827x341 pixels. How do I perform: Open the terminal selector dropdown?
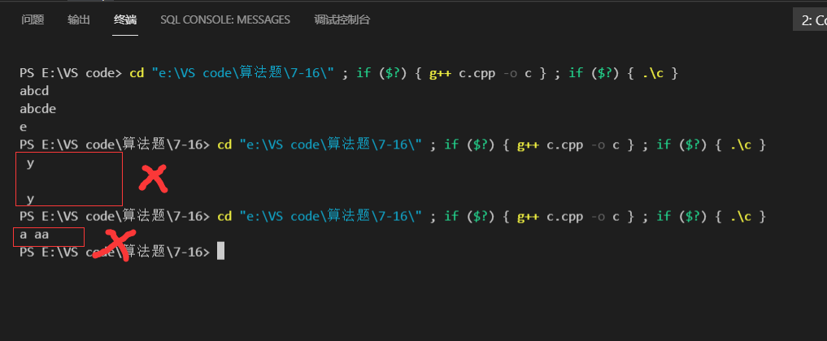point(811,20)
